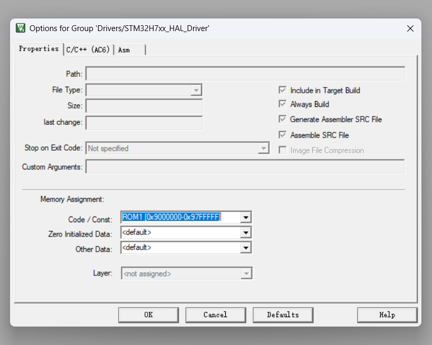This screenshot has width=432, height=345.
Task: Confirm with the OK button
Action: (x=149, y=315)
